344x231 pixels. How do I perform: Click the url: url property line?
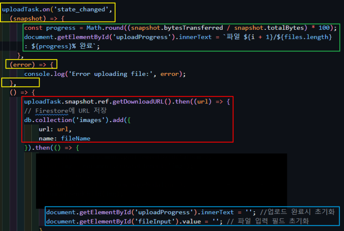pyautogui.click(x=55, y=129)
